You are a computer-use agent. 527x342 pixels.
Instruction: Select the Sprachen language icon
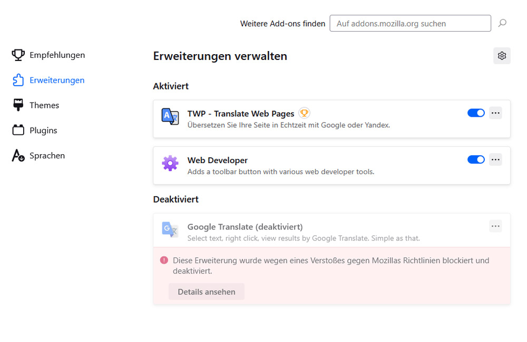tap(18, 155)
